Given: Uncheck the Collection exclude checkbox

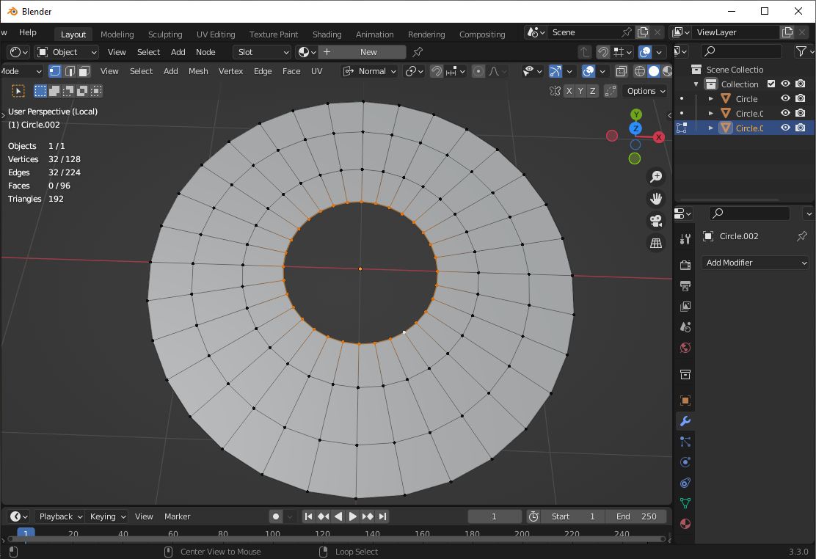Looking at the screenshot, I should (771, 84).
